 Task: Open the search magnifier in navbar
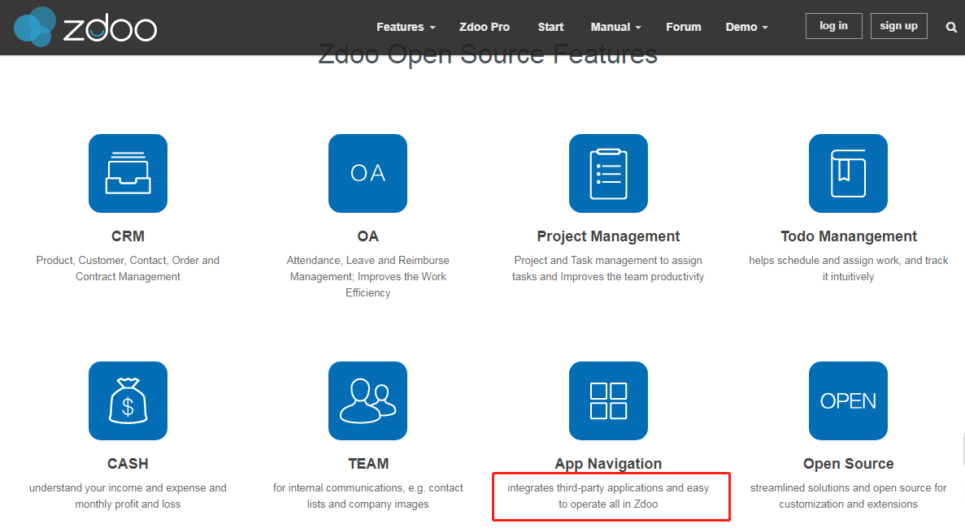(x=951, y=27)
